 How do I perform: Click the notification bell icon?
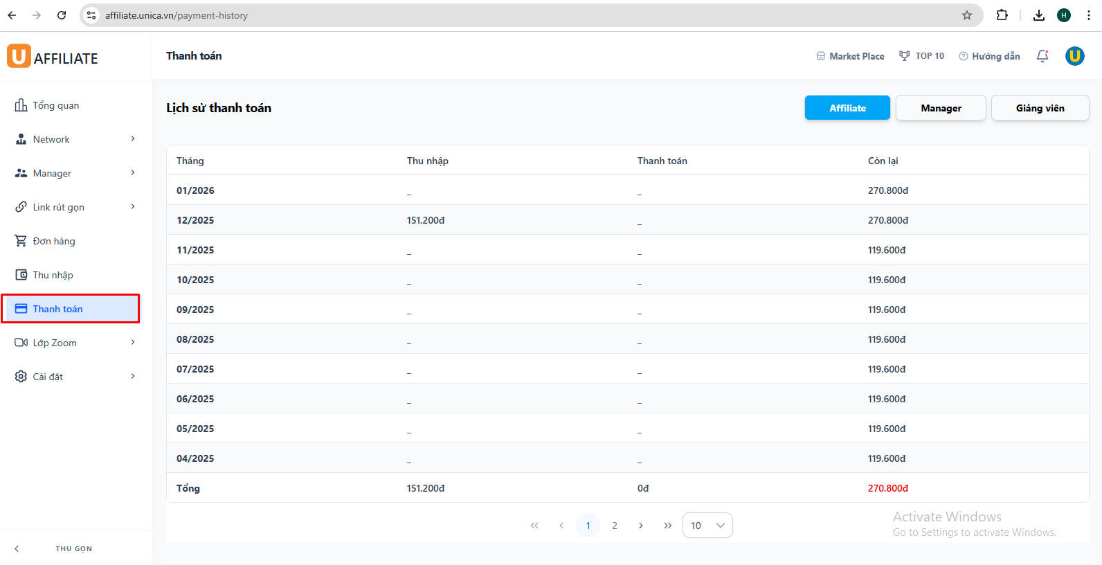point(1042,56)
